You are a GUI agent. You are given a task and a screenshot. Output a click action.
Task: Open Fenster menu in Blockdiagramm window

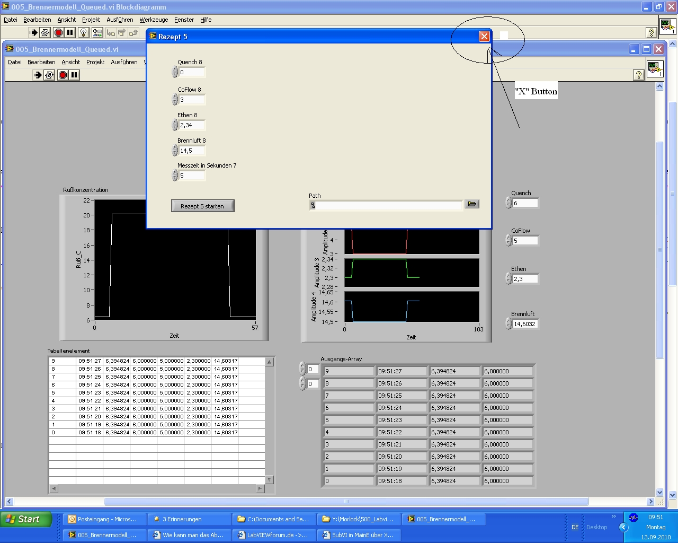pos(184,20)
